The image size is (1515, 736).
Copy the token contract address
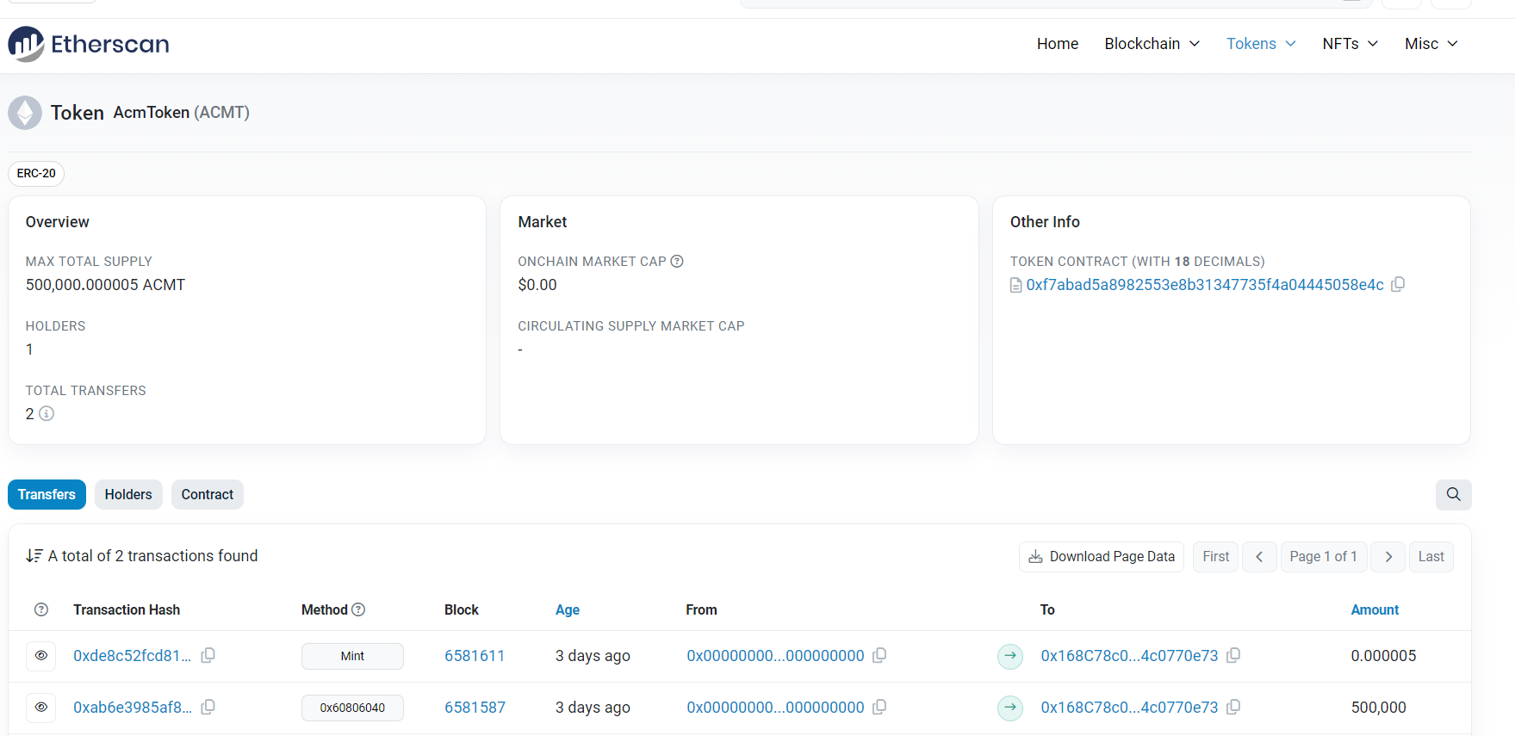click(x=1398, y=284)
